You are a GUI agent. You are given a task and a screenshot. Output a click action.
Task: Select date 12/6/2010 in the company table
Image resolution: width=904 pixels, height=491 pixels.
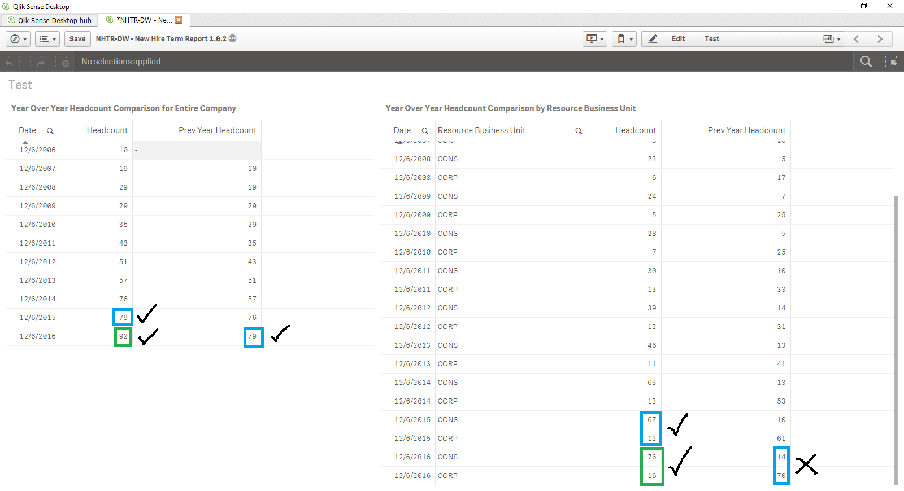click(x=38, y=225)
